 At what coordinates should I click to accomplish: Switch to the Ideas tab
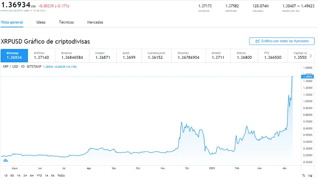(x=41, y=22)
